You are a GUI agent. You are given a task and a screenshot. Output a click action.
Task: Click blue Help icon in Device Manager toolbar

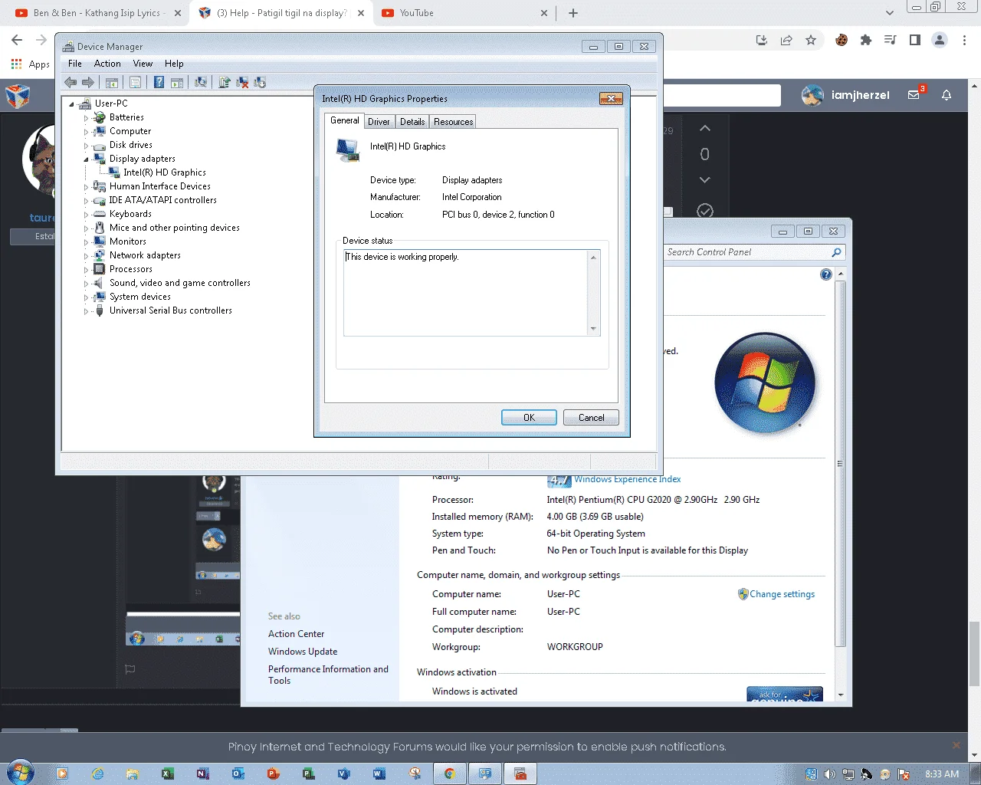[159, 82]
